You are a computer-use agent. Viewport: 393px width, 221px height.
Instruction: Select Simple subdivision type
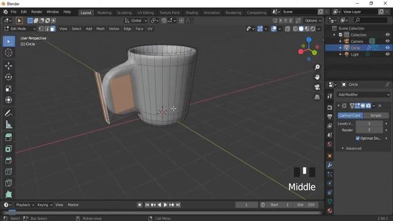click(x=376, y=115)
